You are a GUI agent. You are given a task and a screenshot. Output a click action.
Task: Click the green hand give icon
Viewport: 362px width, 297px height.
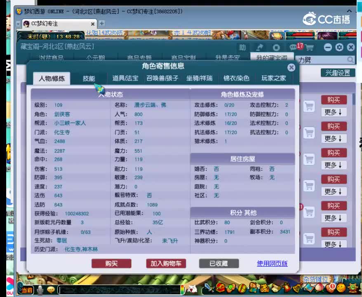click(x=231, y=288)
